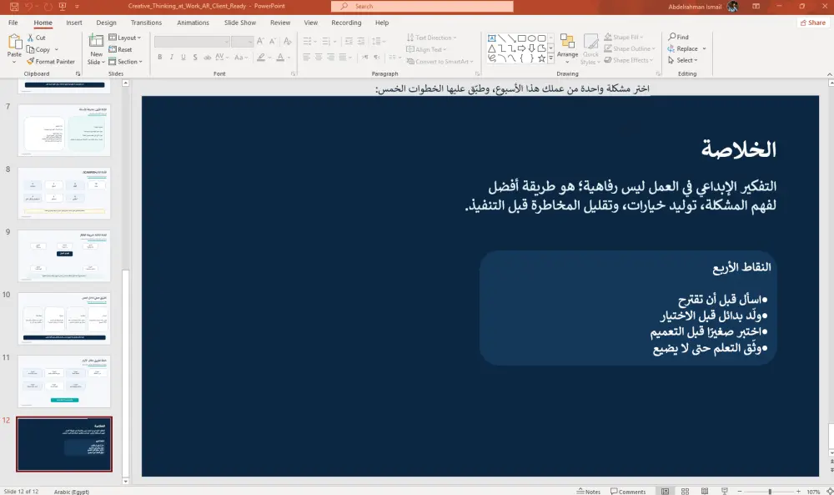Click the Search box in title bar

[422, 7]
